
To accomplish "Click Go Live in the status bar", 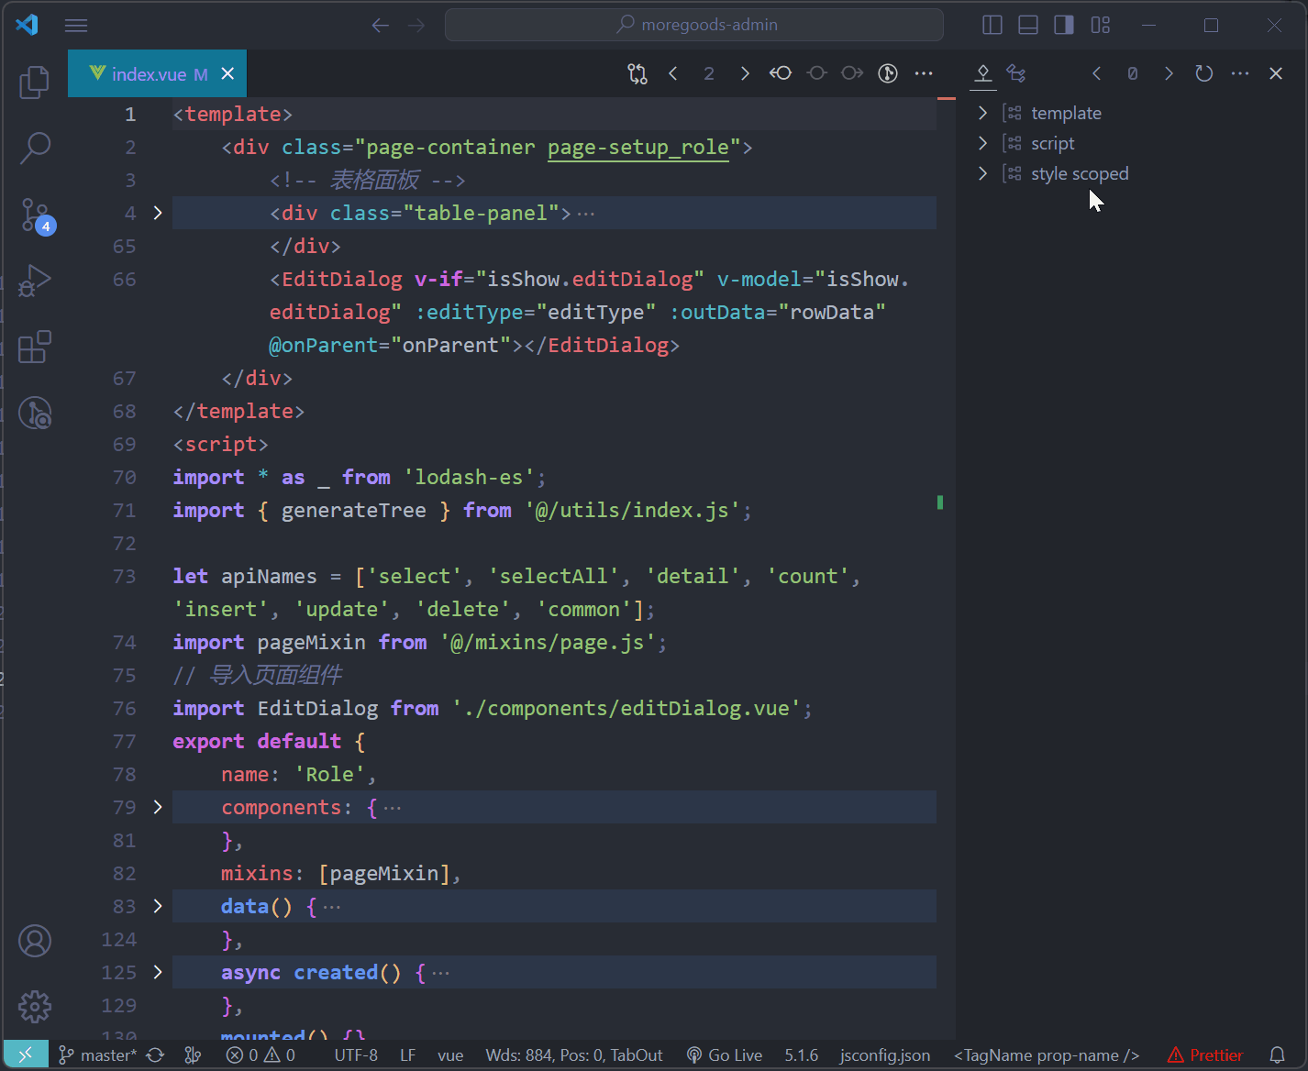I will click(725, 1054).
